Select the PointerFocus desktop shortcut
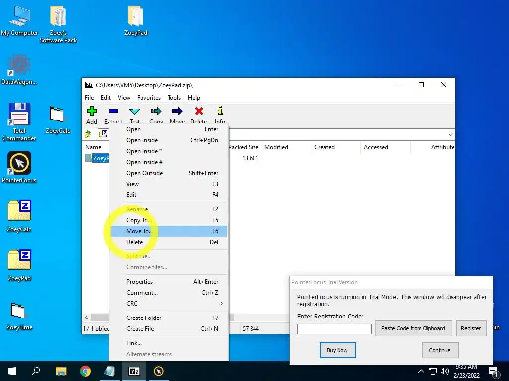 pyautogui.click(x=19, y=167)
